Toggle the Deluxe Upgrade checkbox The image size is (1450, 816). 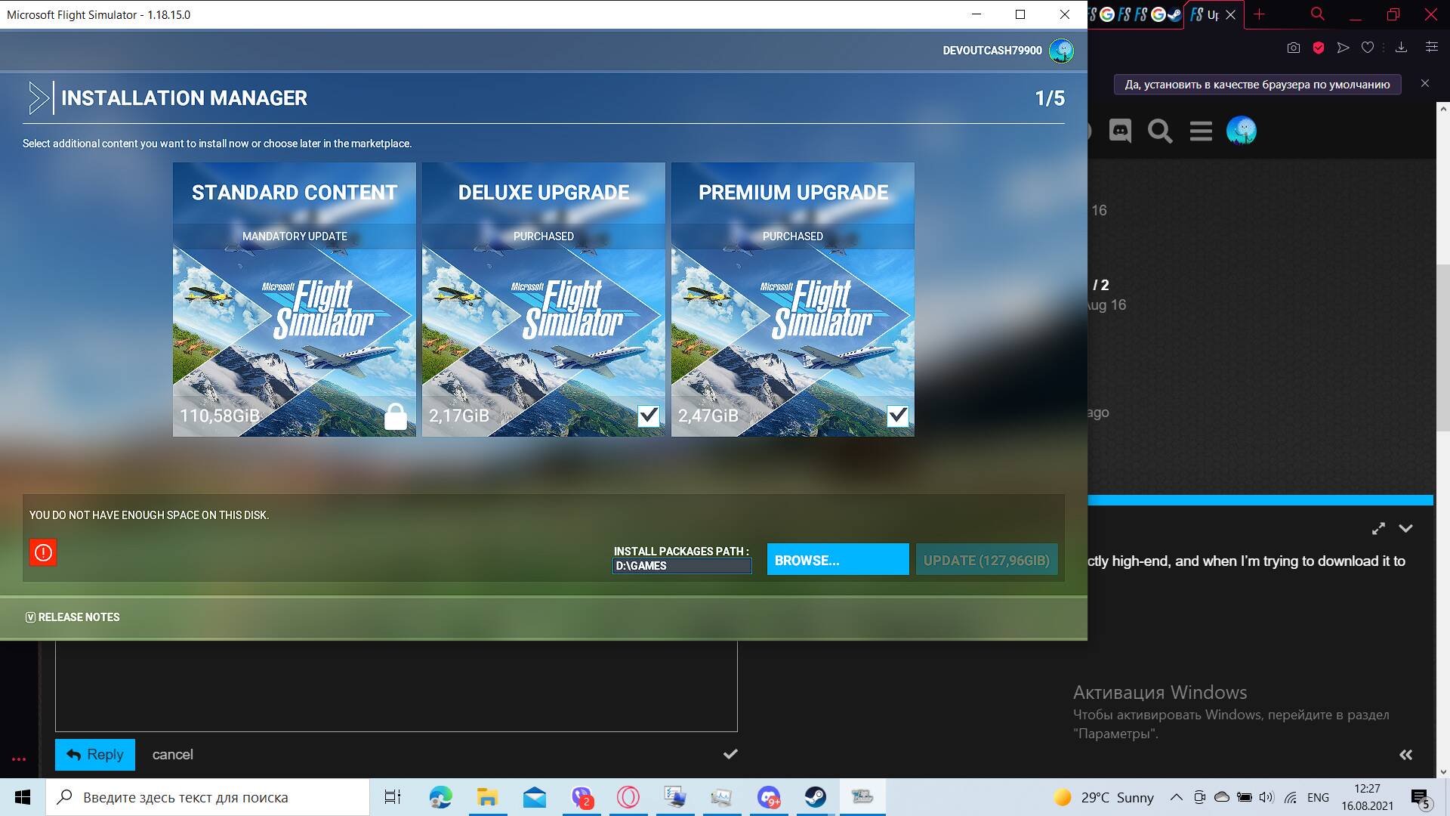(x=649, y=416)
